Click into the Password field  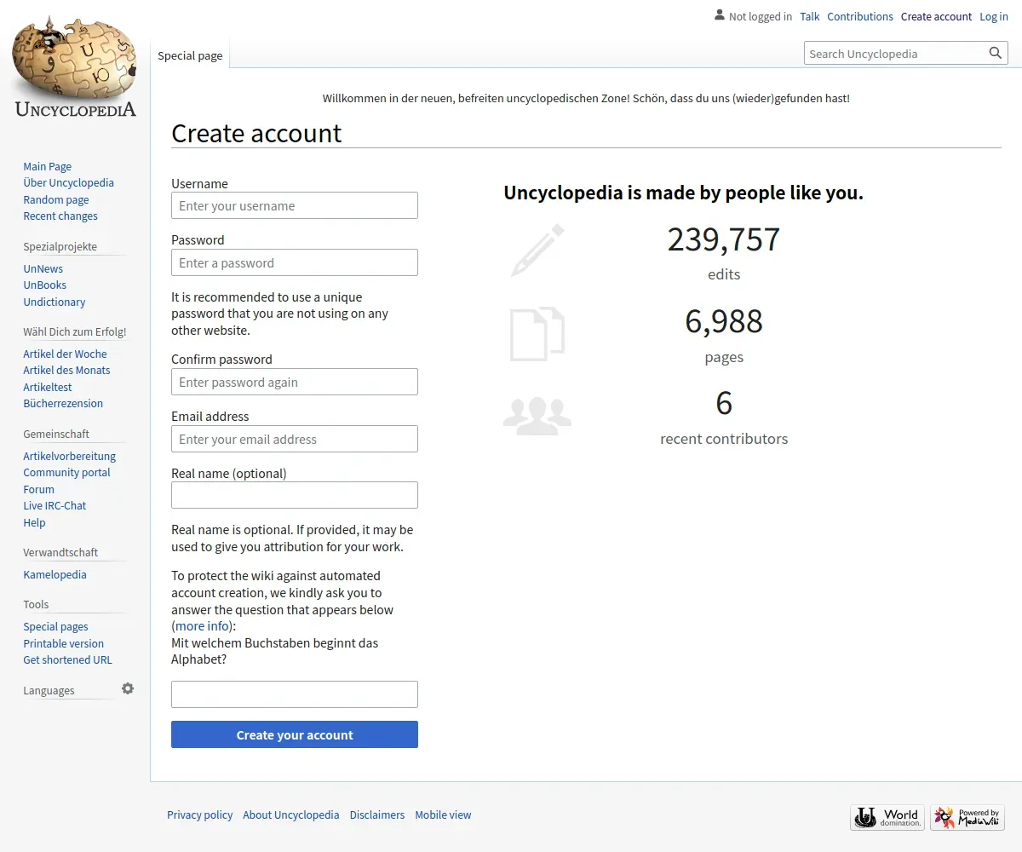pyautogui.click(x=295, y=262)
